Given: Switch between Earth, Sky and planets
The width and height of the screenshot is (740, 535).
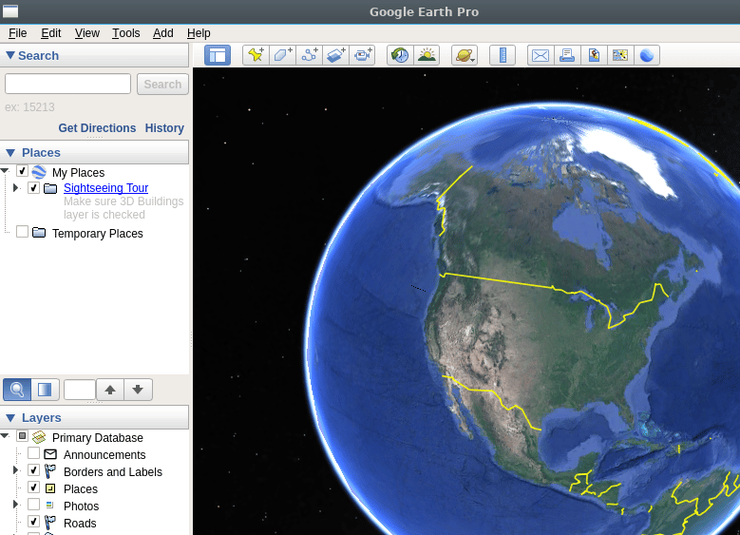Looking at the screenshot, I should click(465, 55).
